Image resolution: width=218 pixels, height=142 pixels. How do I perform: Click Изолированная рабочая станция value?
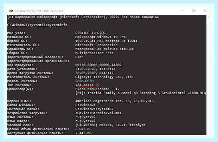click(x=104, y=49)
